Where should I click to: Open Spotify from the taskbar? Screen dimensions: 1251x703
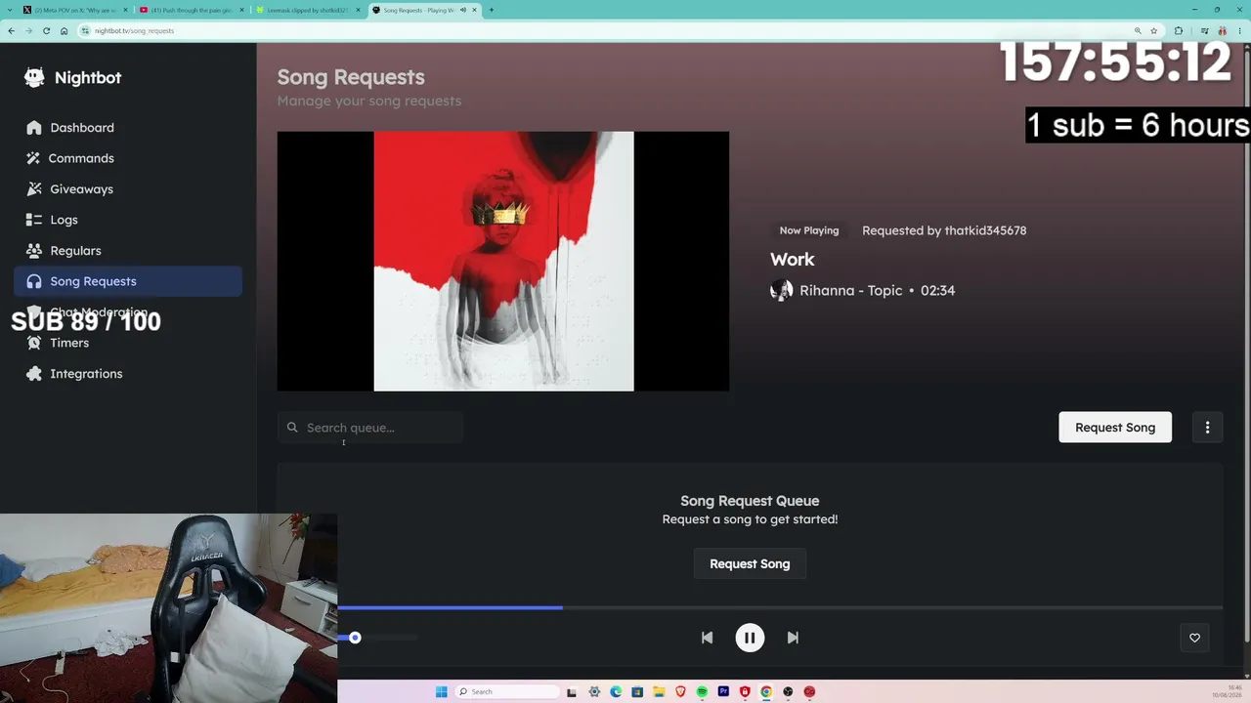pyautogui.click(x=702, y=691)
